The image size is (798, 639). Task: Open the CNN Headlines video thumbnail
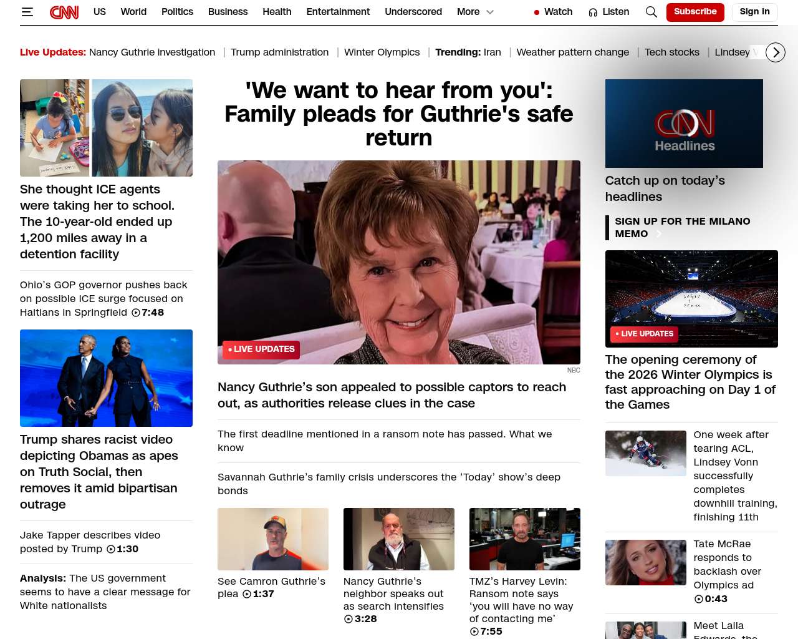coord(684,124)
